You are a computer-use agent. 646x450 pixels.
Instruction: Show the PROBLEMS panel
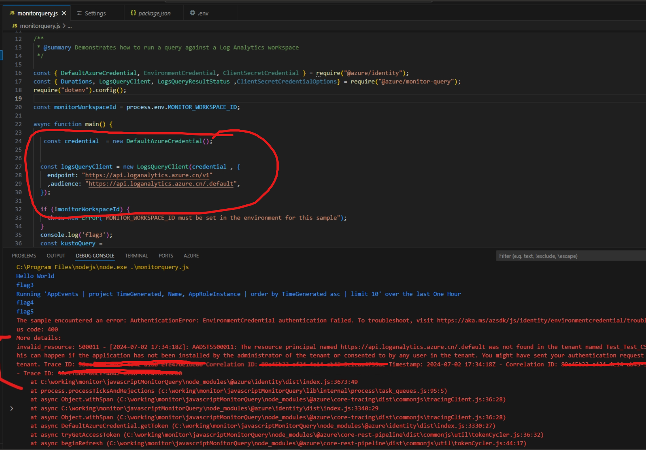[24, 256]
